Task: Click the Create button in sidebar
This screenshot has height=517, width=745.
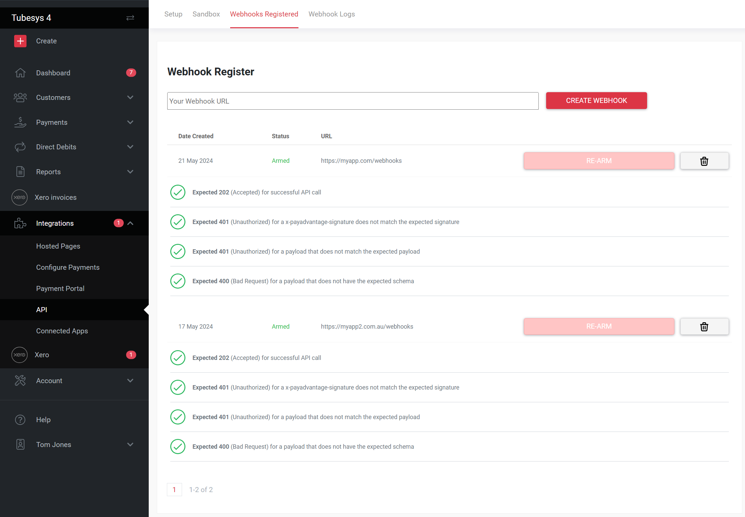Action: 45,41
